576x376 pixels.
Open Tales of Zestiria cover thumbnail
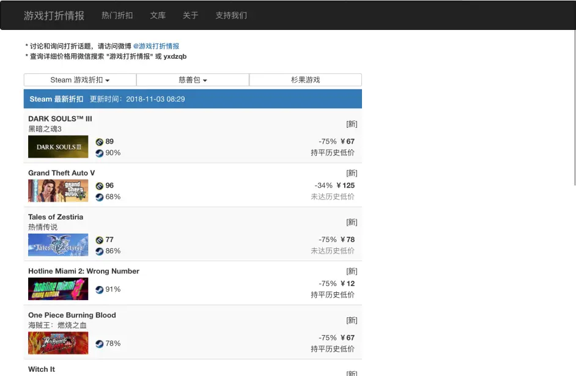(x=58, y=245)
